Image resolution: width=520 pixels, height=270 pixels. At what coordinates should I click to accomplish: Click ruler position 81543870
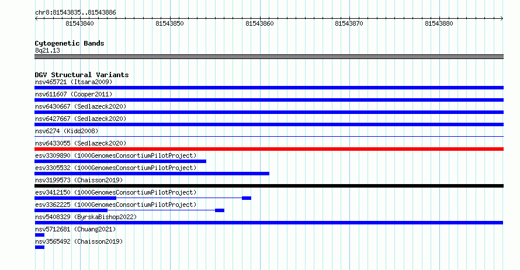pyautogui.click(x=349, y=23)
